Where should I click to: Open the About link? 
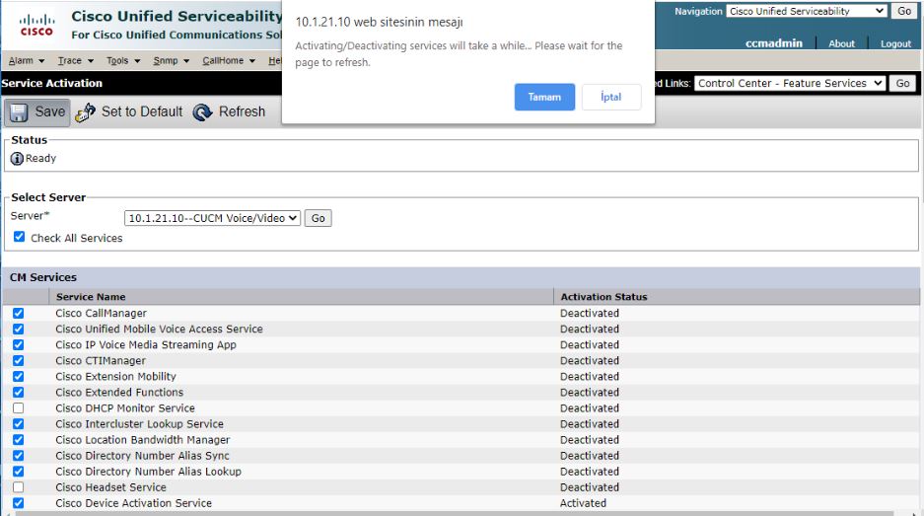click(841, 43)
